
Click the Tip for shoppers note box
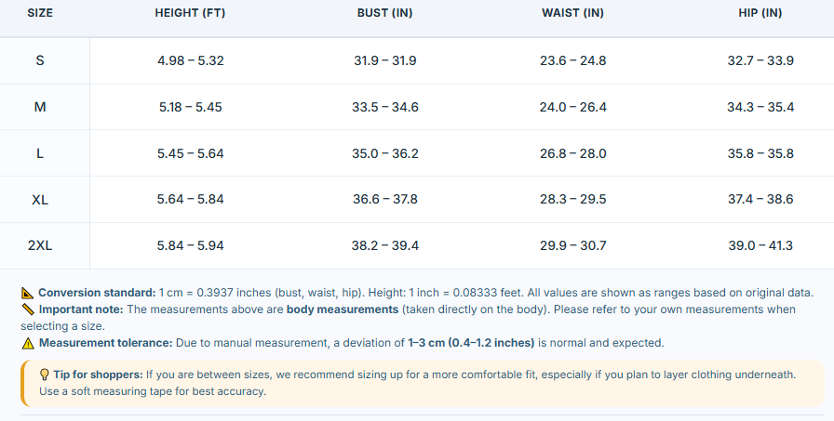click(423, 383)
